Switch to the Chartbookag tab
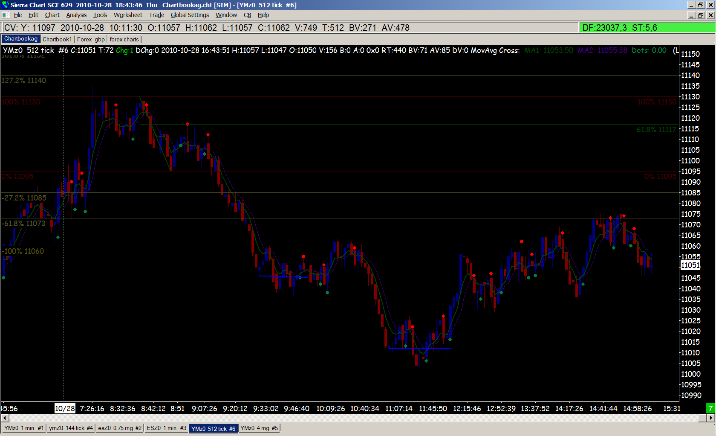 point(21,39)
